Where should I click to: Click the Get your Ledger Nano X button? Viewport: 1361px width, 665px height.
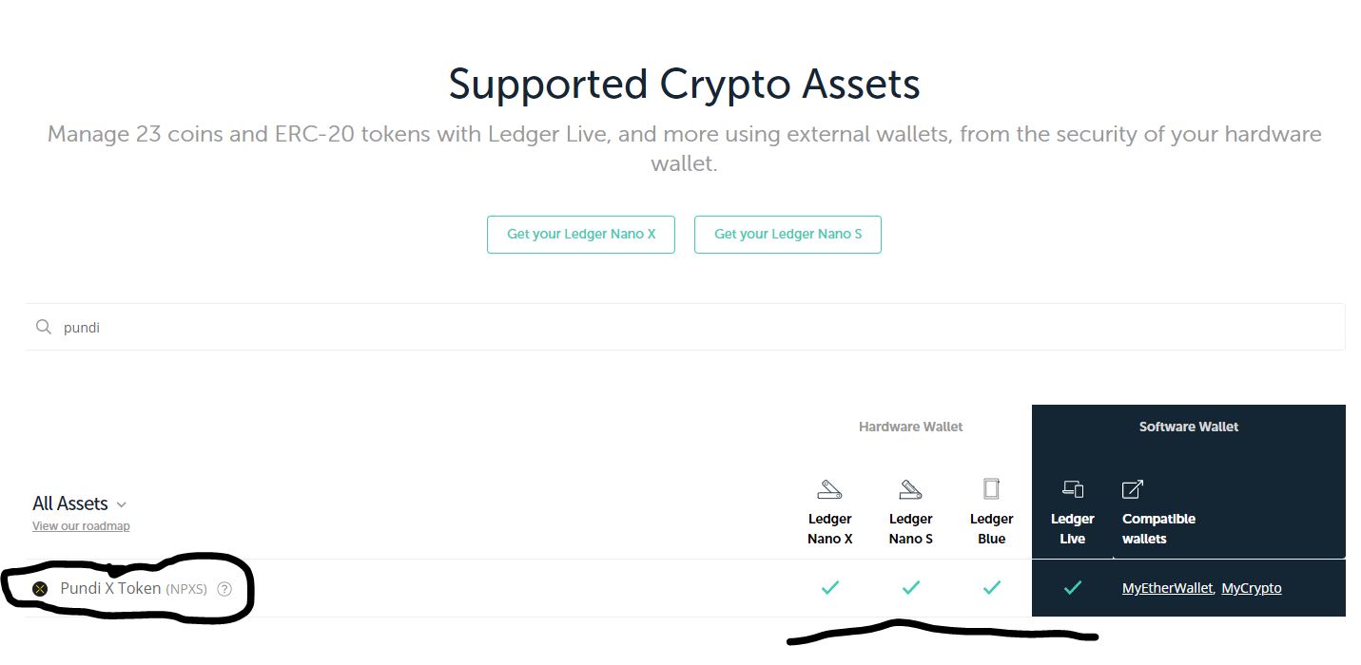click(580, 234)
